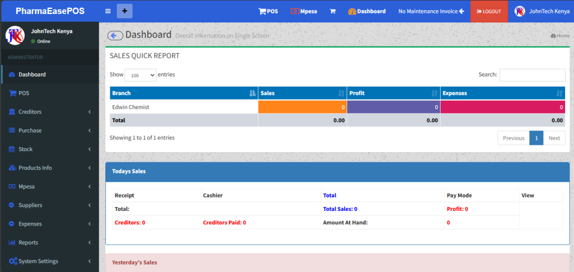Click the Mpesa money icon in header
This screenshot has width=574, height=272.
pos(295,11)
